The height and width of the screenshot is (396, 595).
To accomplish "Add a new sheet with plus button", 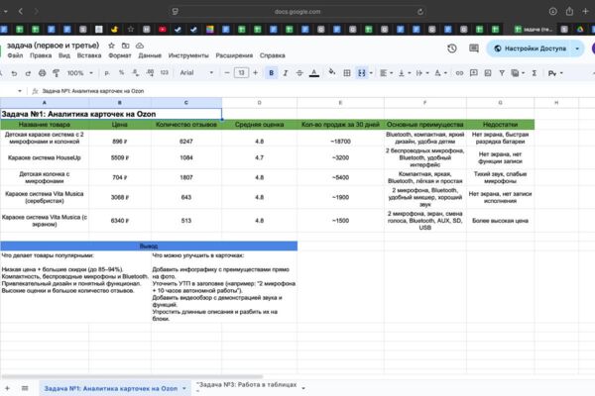I will pos(7,388).
